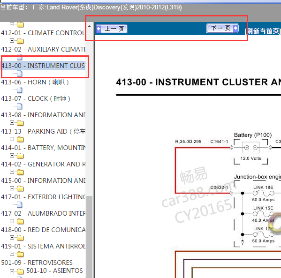281x278 pixels.
Task: Click folder icon directly above 414-02 GENERATOR
Action: tap(20, 156)
